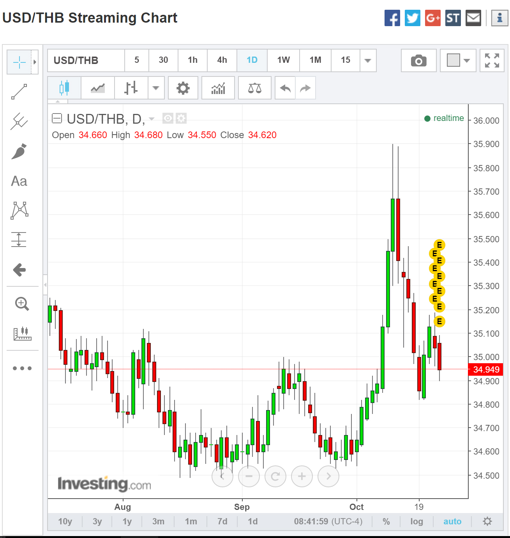
Task: Select the 1W interval
Action: 284,60
